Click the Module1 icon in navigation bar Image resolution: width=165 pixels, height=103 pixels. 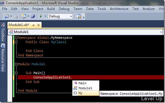coord(11,32)
